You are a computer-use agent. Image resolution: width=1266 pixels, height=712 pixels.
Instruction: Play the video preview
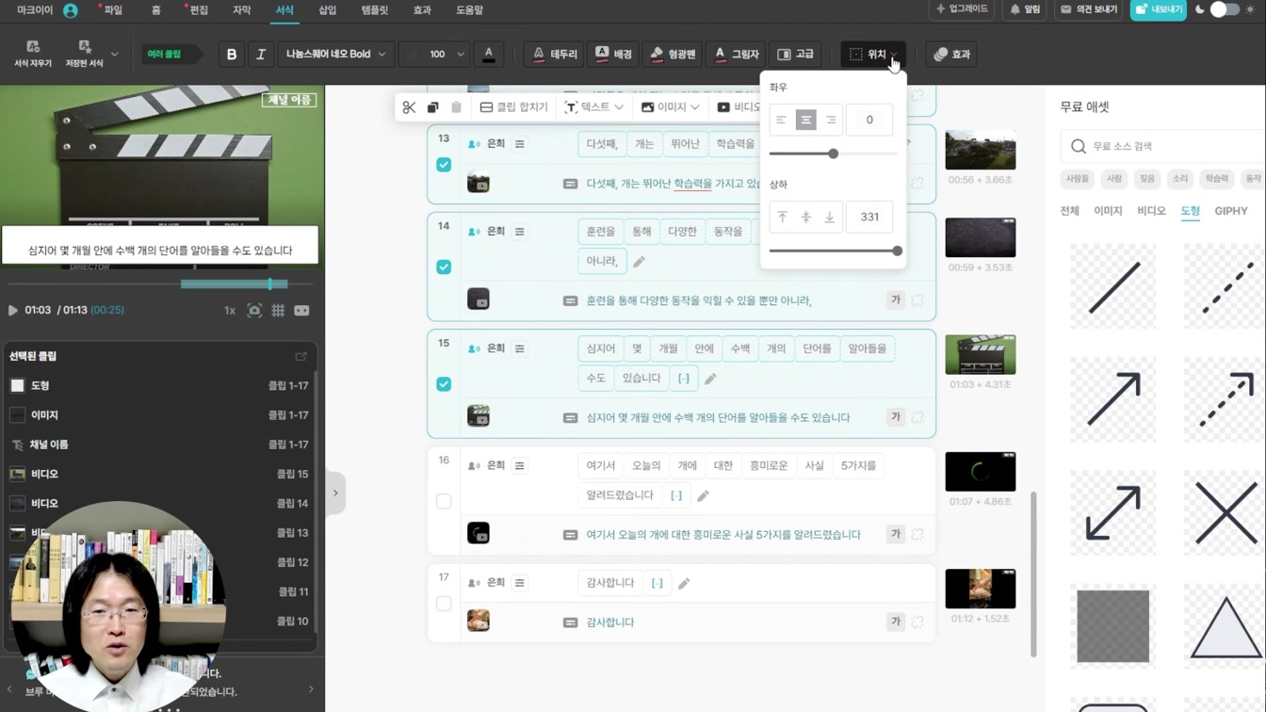(x=13, y=310)
